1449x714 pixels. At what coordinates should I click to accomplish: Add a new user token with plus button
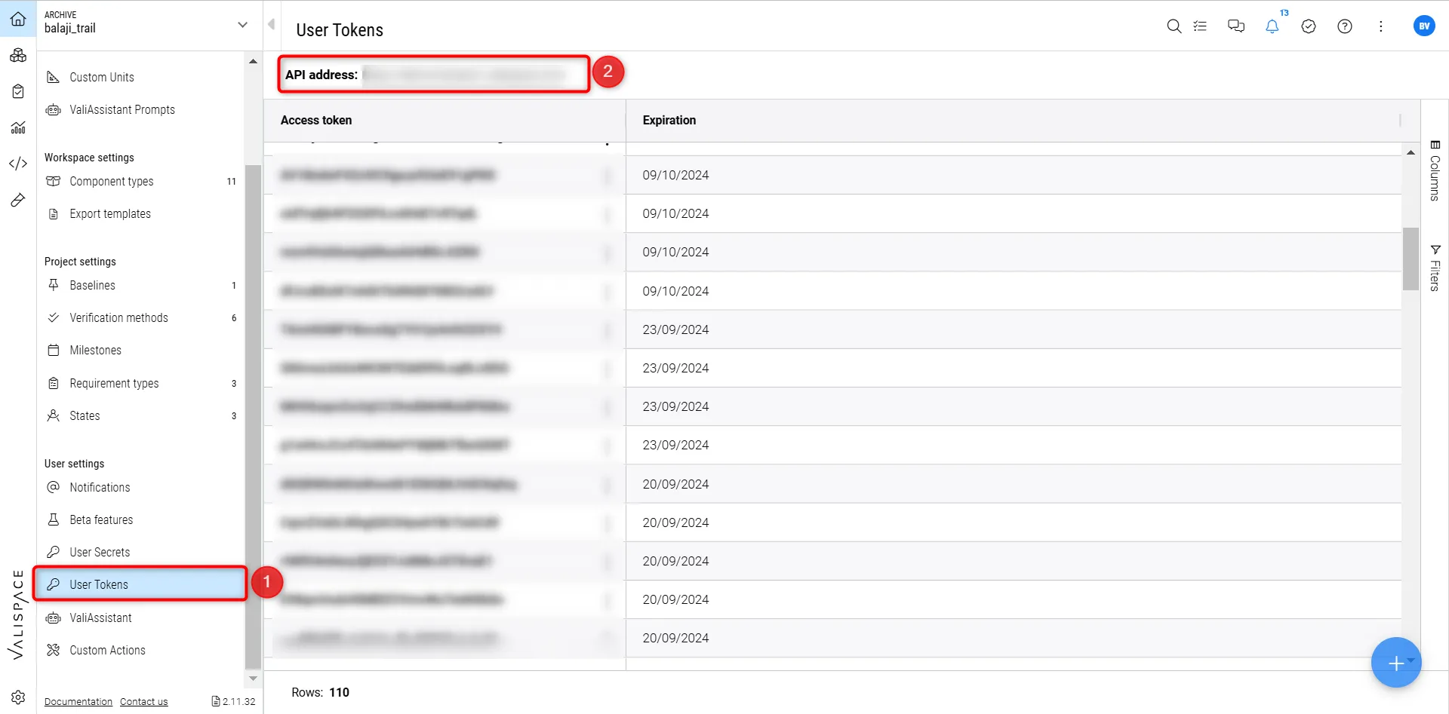pyautogui.click(x=1395, y=663)
